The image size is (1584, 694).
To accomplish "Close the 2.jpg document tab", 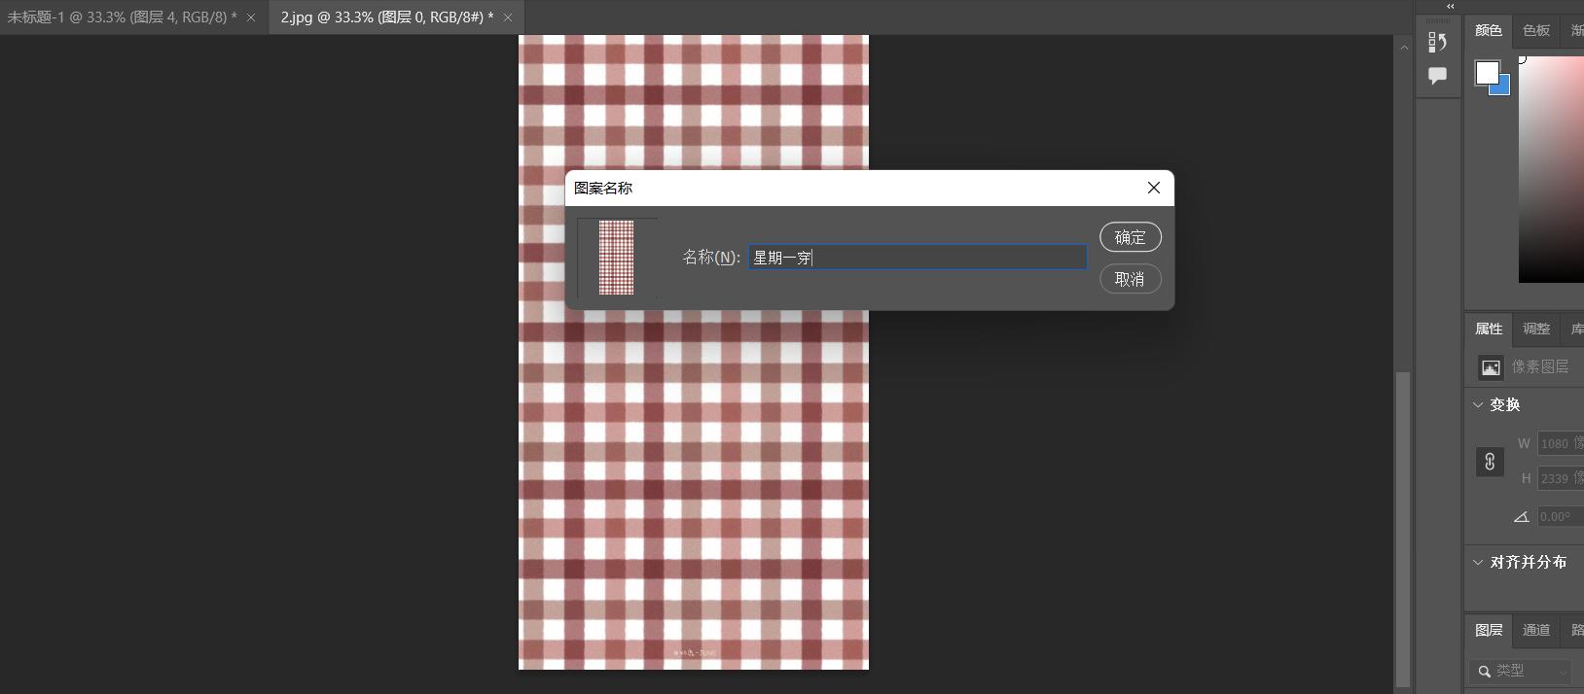I will click(x=508, y=17).
